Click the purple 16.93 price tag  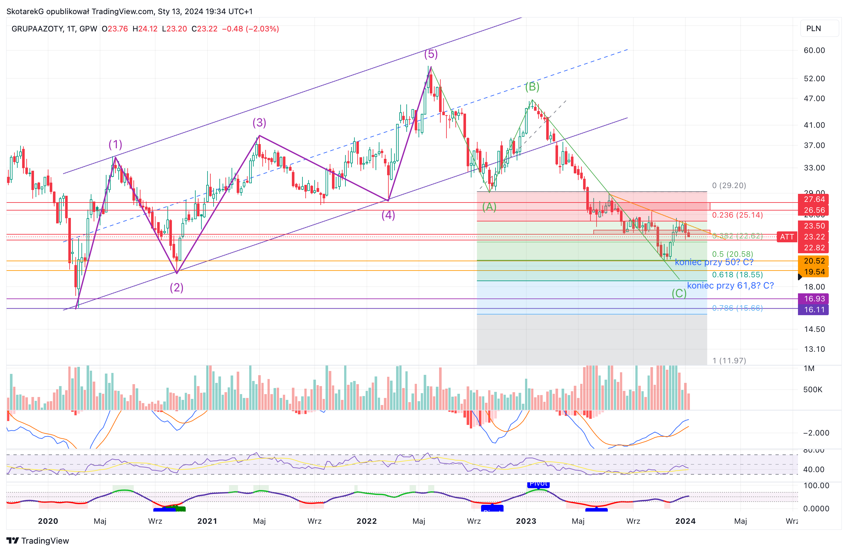pos(814,299)
